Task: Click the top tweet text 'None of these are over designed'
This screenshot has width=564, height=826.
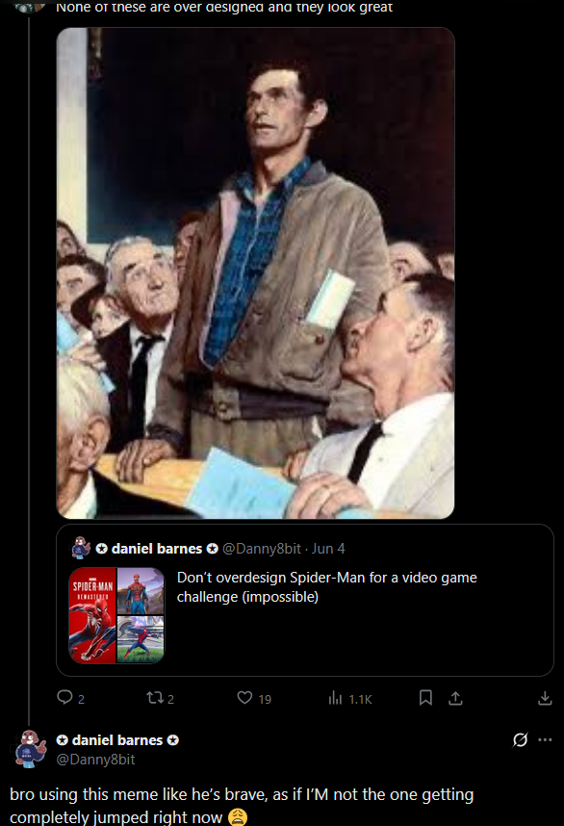Action: [x=224, y=7]
